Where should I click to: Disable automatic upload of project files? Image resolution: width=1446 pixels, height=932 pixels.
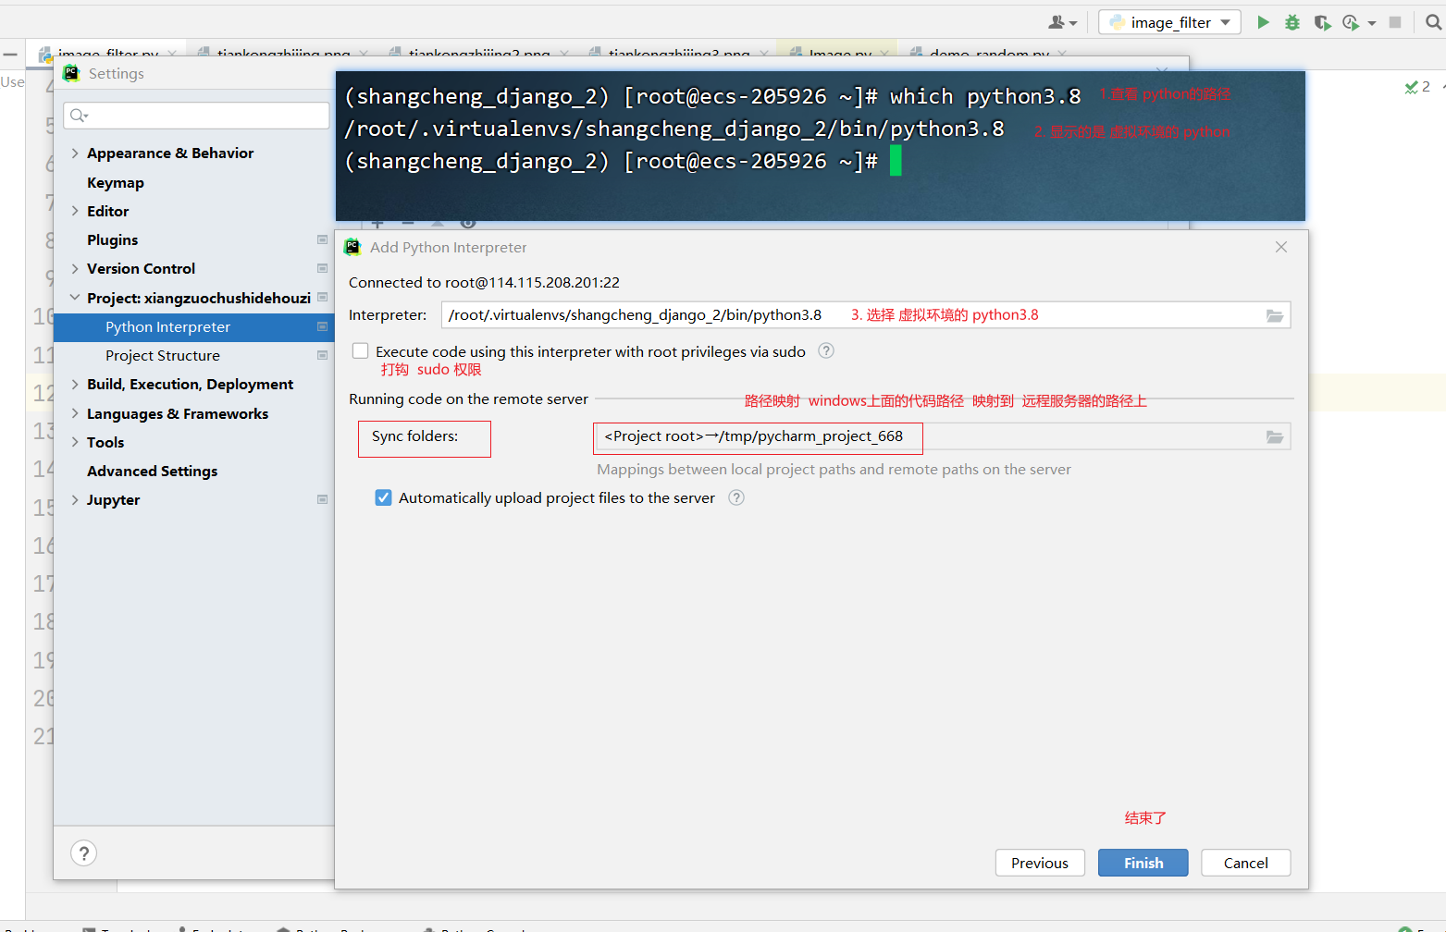point(384,497)
